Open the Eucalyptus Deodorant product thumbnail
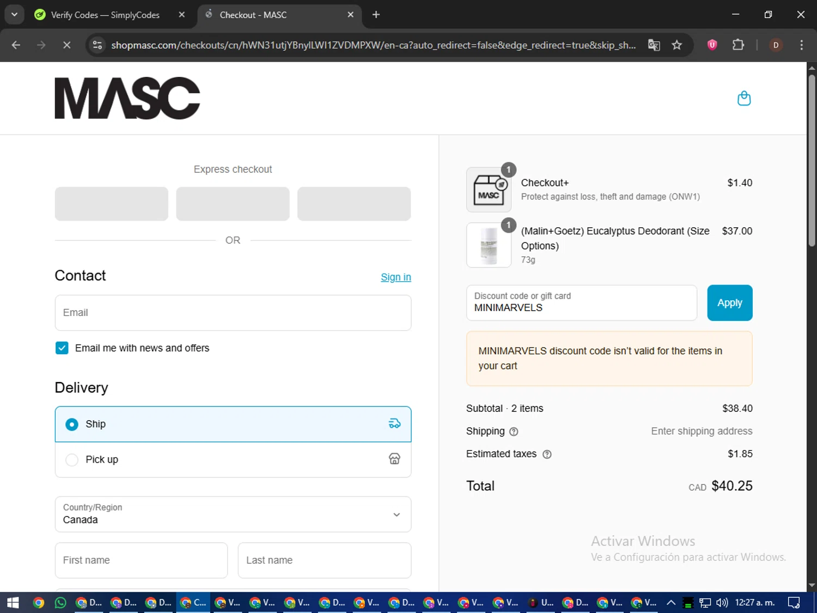Viewport: 817px width, 613px height. (489, 245)
